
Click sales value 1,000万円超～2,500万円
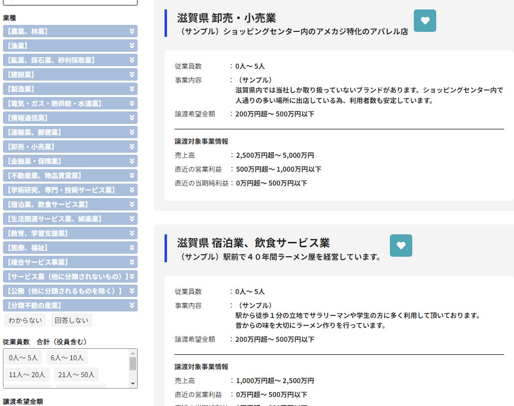(x=275, y=381)
